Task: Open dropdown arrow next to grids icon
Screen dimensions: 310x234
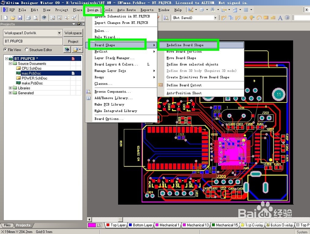Action: click(x=251, y=10)
